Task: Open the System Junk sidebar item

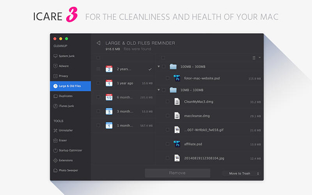Action: click(x=64, y=56)
